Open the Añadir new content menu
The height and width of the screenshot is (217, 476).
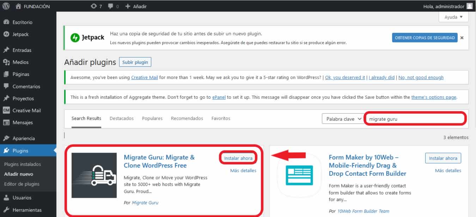click(136, 6)
